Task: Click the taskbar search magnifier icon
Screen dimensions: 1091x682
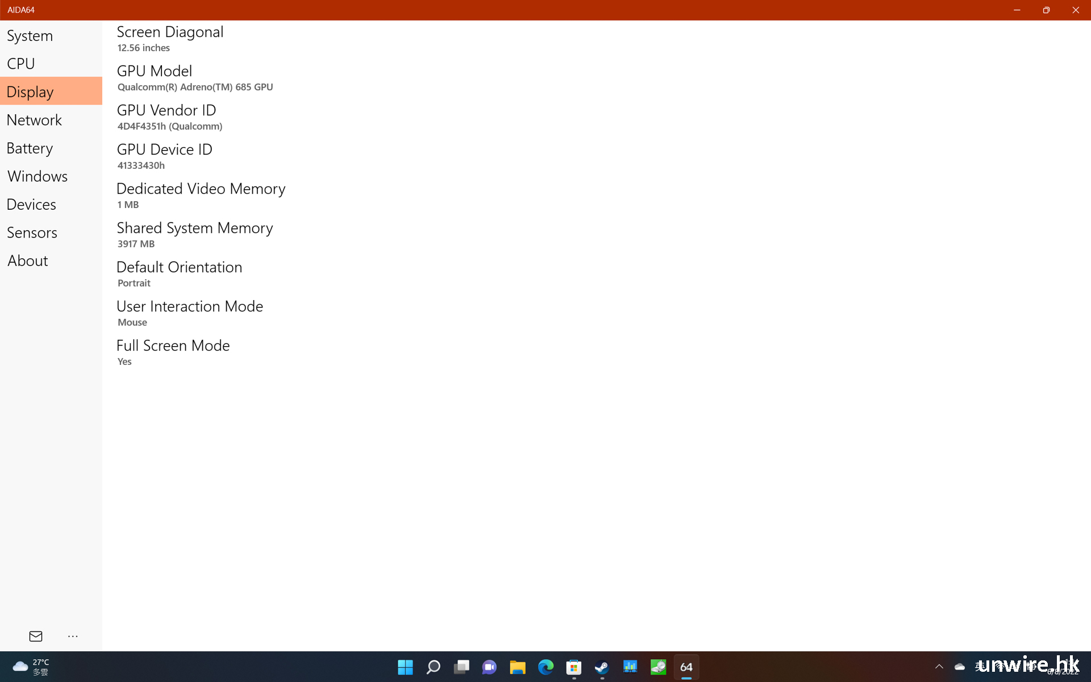Action: (433, 667)
